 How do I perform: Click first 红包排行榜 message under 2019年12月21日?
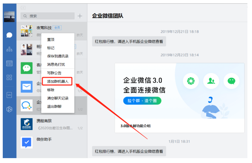129,42
